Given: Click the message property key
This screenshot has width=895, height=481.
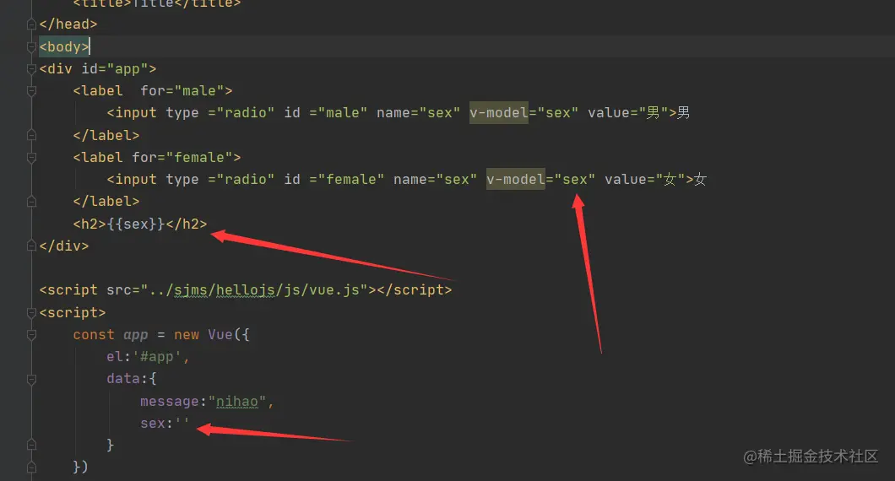Looking at the screenshot, I should pos(170,402).
